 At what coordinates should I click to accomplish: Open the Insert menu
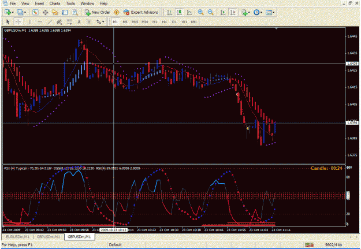click(39, 3)
